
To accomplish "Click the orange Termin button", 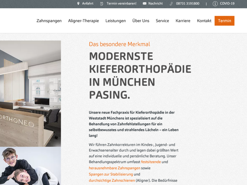I will [x=224, y=21].
